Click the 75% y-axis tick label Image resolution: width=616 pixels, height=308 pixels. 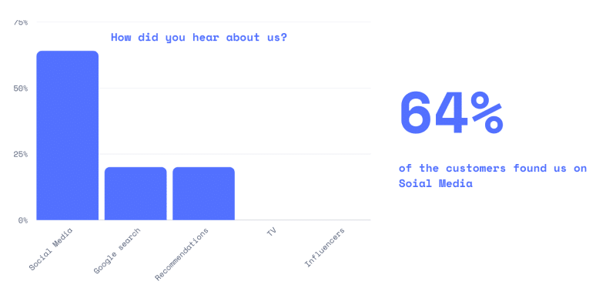click(x=21, y=22)
